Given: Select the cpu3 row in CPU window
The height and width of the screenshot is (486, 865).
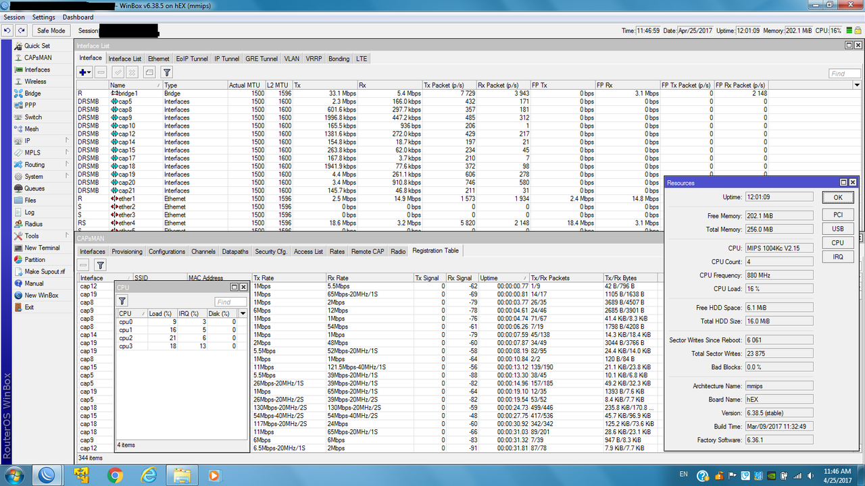Looking at the screenshot, I should (177, 346).
